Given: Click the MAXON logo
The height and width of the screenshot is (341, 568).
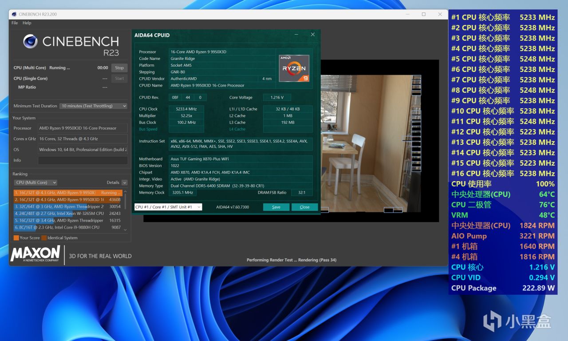Looking at the screenshot, I should tap(35, 254).
